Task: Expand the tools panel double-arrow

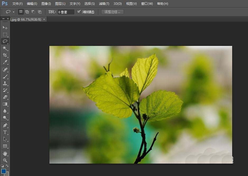Action: (x=3, y=19)
